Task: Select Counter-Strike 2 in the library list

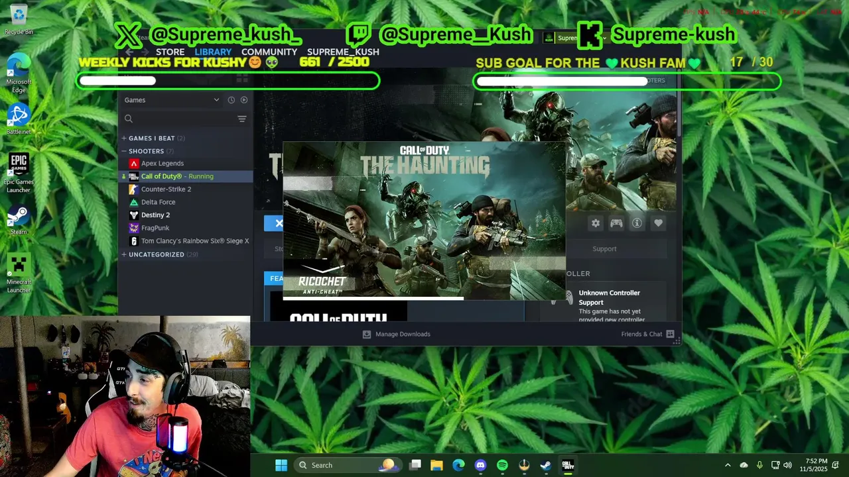Action: click(x=186, y=189)
